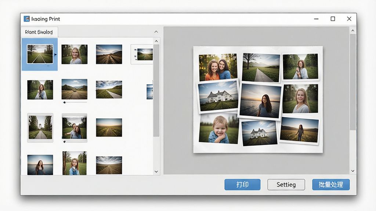Select the white farmhouse photo in the collage
The image size is (376, 211).
(x=218, y=96)
